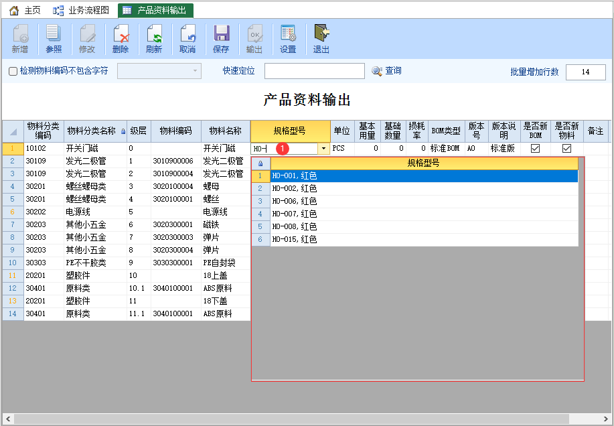Click the 物料名称 column header
This screenshot has width=614, height=426.
226,131
